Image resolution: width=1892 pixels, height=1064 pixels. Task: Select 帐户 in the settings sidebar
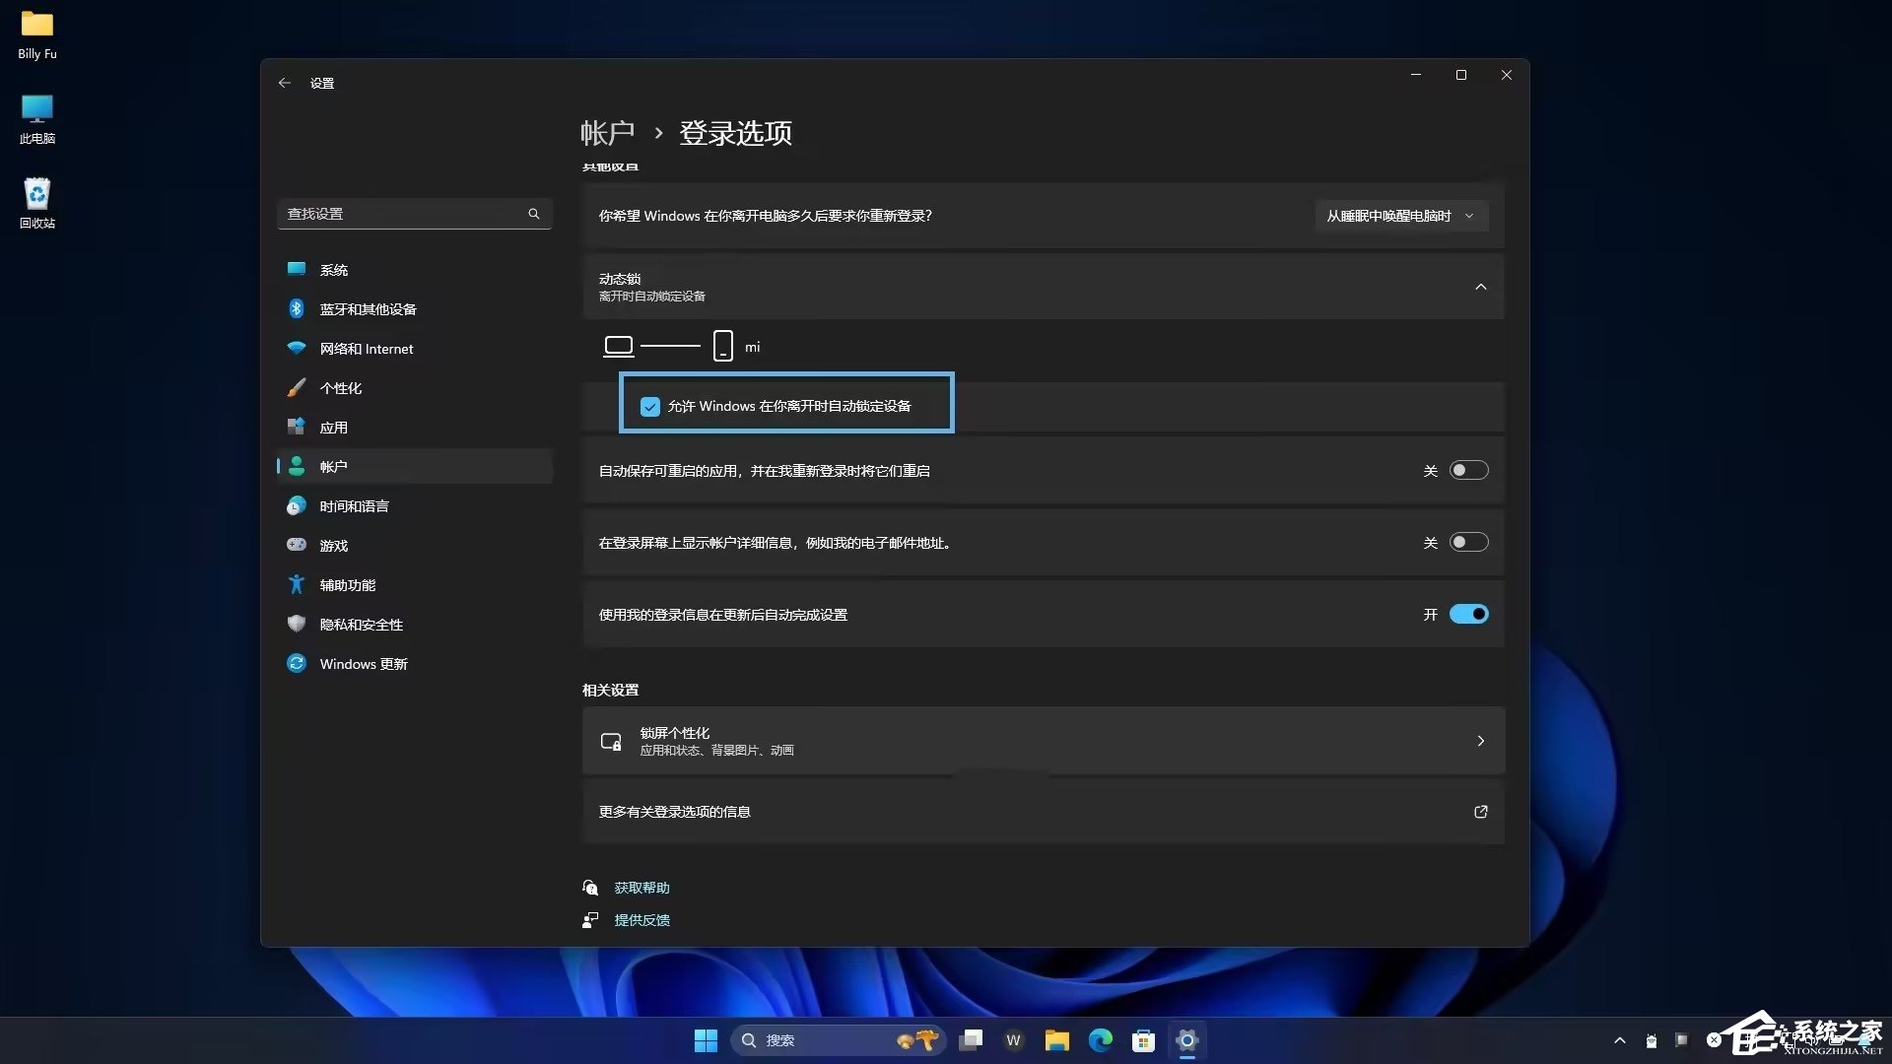[335, 466]
